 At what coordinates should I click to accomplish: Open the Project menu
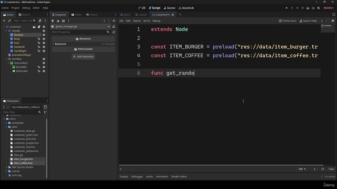click(x=15, y=8)
